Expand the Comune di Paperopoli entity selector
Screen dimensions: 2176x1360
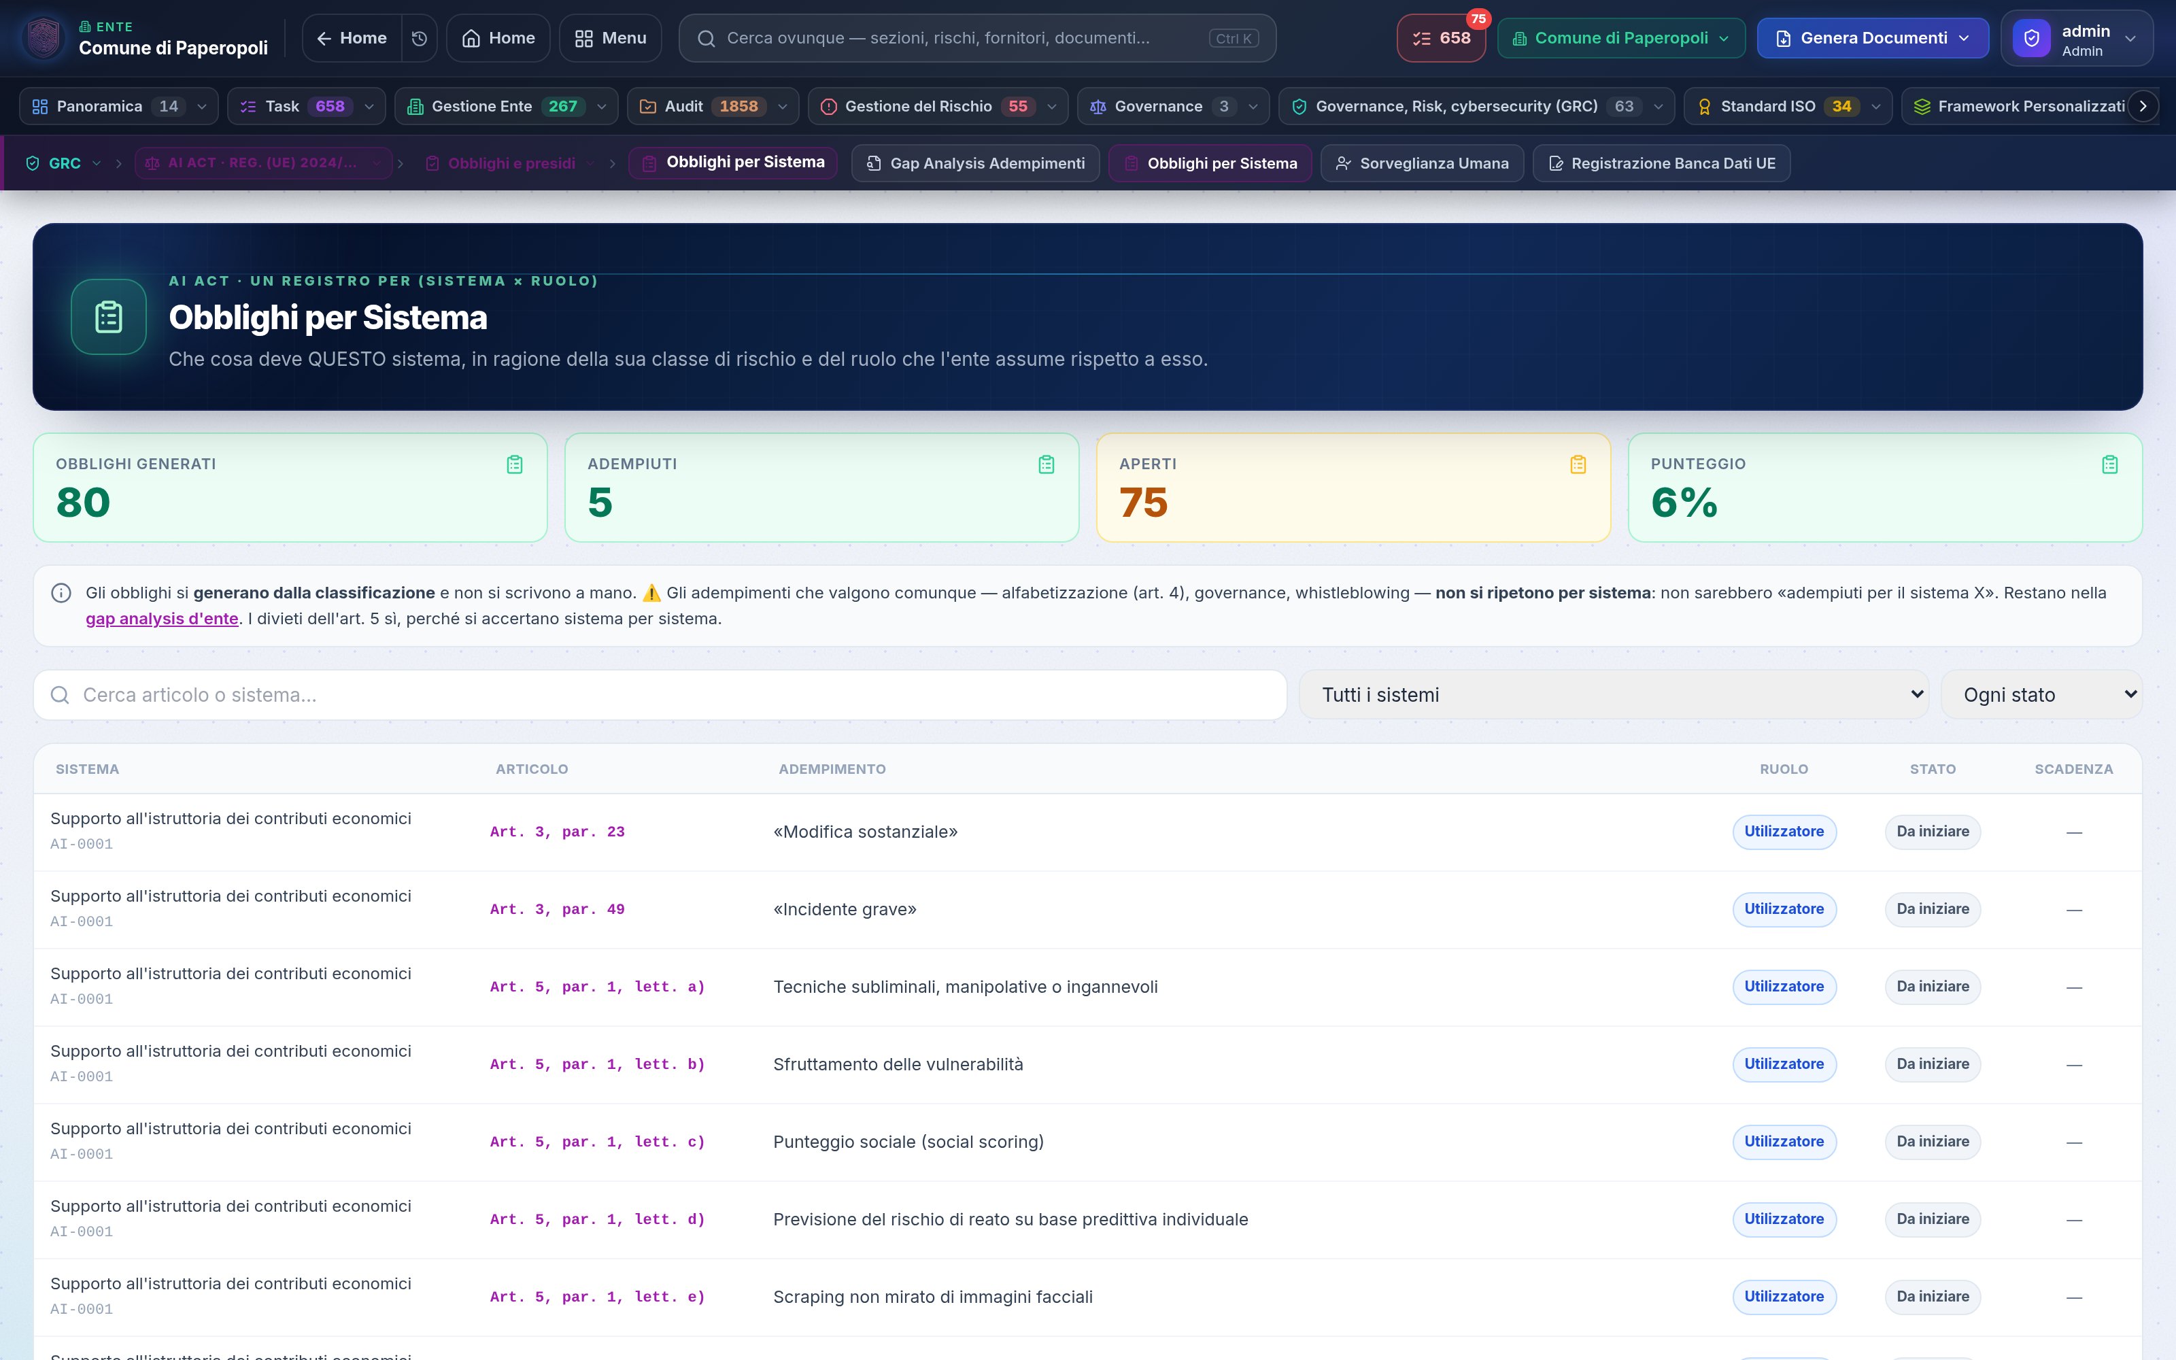[x=1621, y=38]
